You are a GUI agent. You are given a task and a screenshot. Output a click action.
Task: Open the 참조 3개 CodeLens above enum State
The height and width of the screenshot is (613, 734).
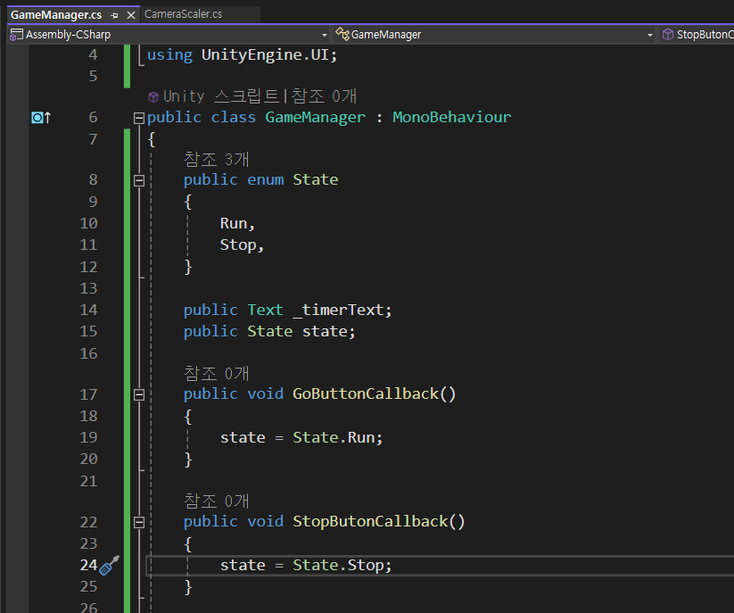[216, 159]
